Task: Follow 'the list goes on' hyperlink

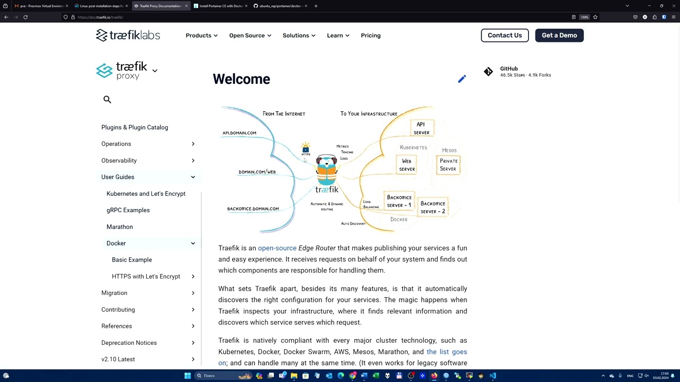Action: tap(447, 352)
